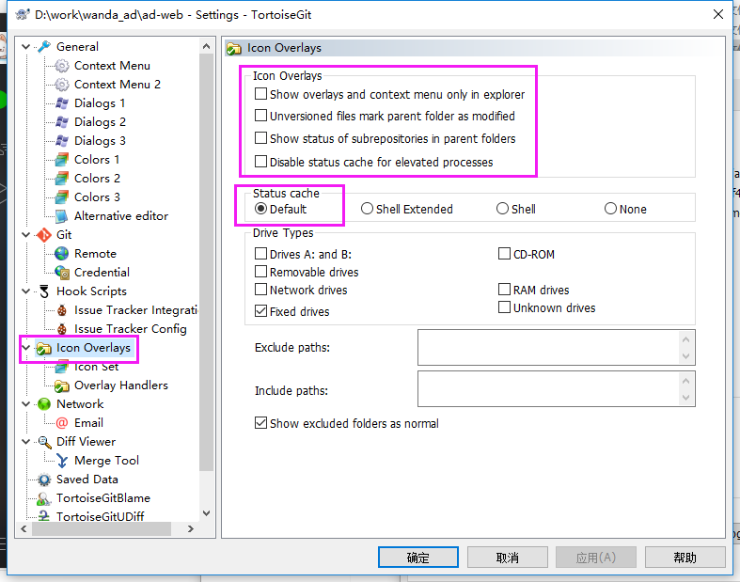The image size is (740, 582).
Task: Check Show status of subrepositories in parent folders
Action: pyautogui.click(x=261, y=138)
